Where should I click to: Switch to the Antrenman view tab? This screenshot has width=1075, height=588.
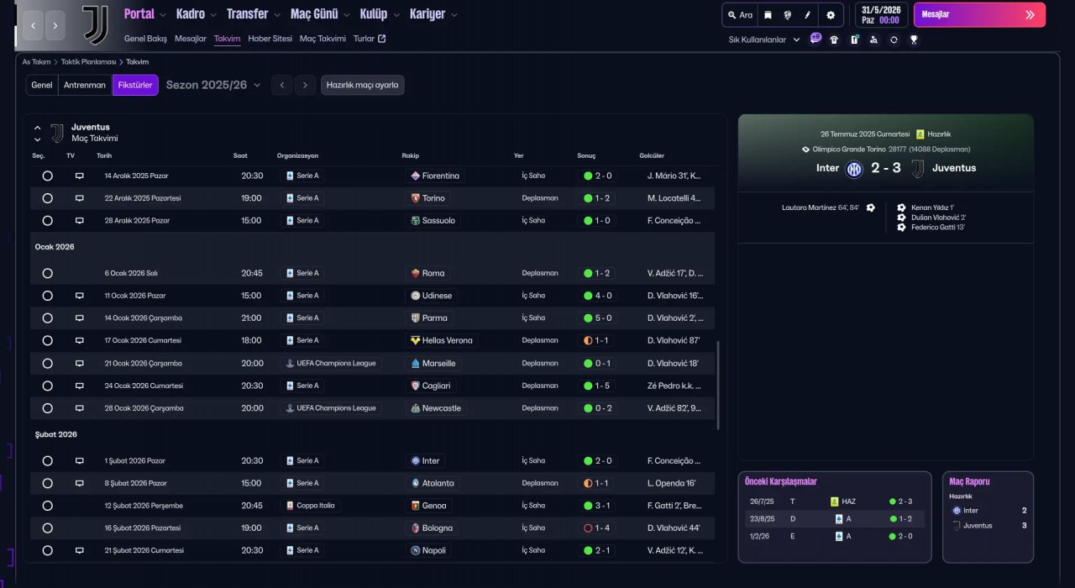[x=85, y=85]
